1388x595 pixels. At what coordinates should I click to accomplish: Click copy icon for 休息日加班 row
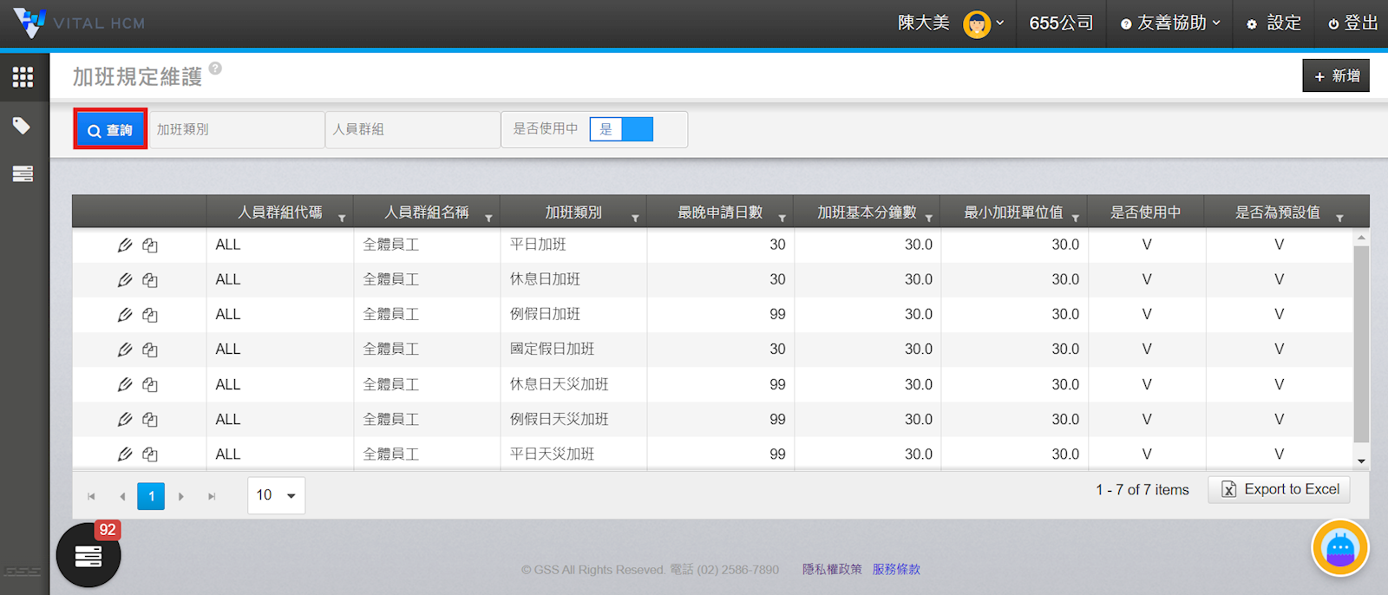pos(150,280)
